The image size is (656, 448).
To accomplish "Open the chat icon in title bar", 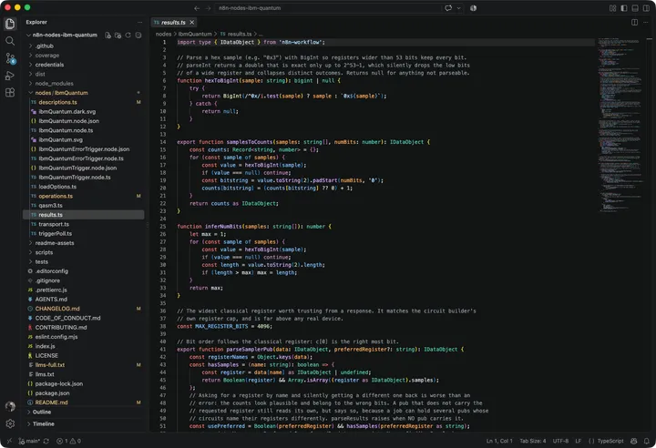I will coord(448,8).
